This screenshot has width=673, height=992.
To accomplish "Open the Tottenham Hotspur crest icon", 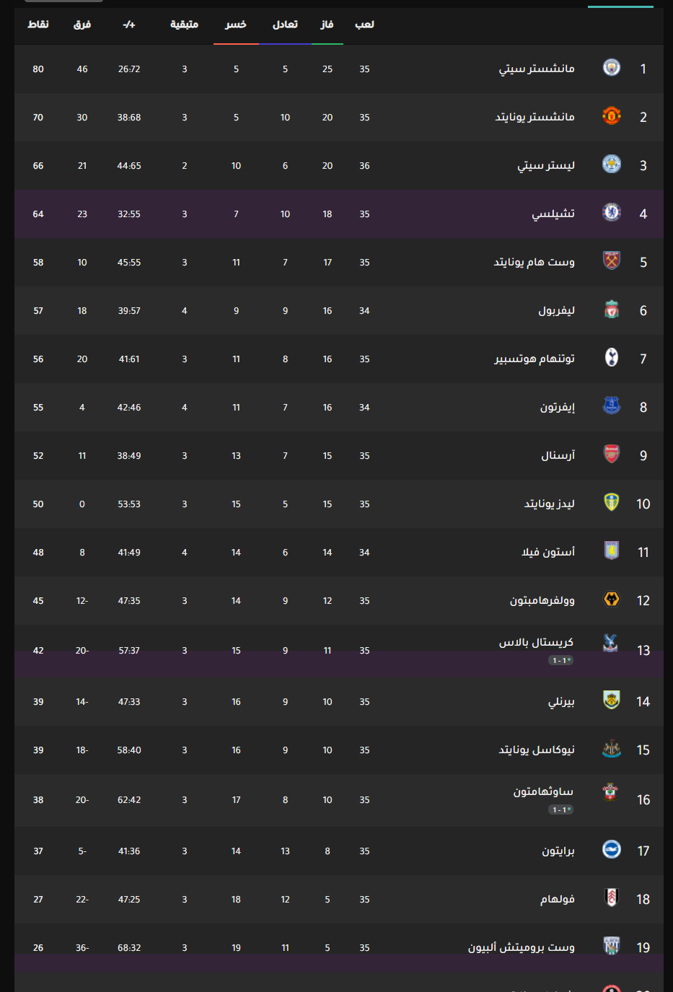I will 612,358.
